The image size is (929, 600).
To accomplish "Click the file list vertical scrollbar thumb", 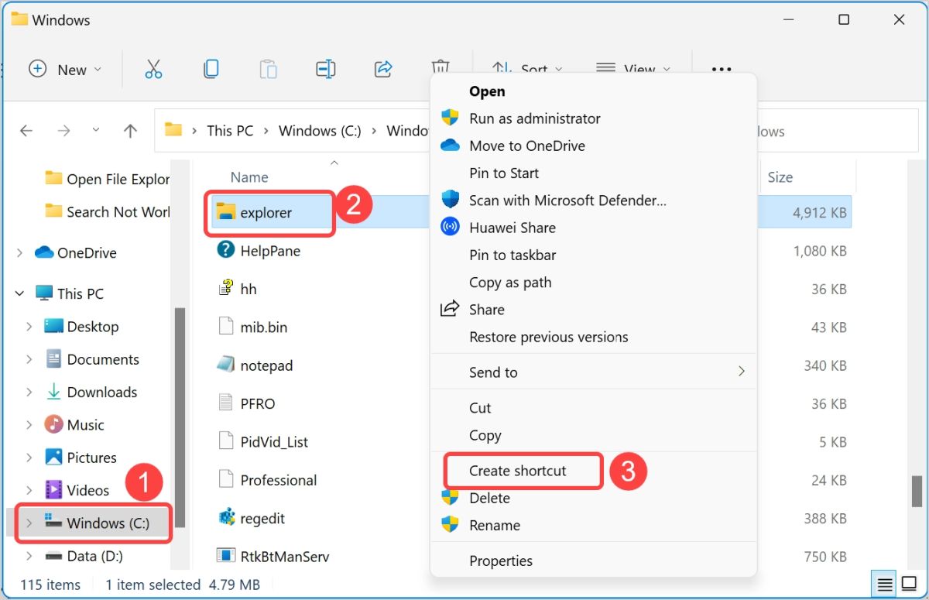I will tap(917, 491).
